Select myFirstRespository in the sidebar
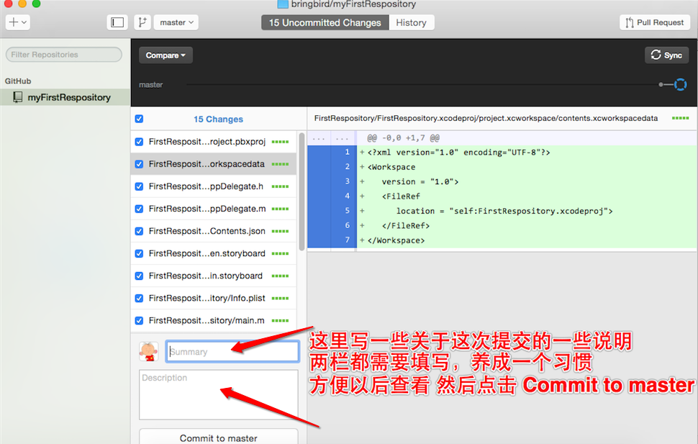This screenshot has width=698, height=444. click(65, 97)
